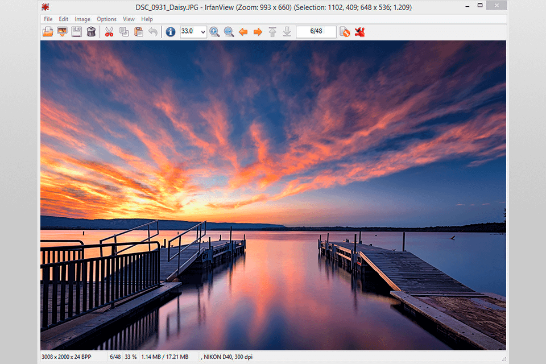Viewport: 546px width, 364px height.
Task: Click the 6/48 status bar entry
Action: (x=115, y=357)
